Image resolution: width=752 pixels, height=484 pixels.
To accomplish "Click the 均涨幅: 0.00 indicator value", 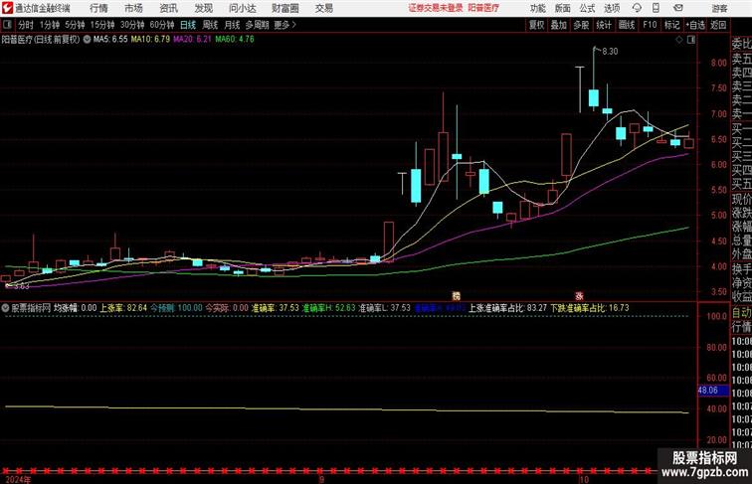I will point(75,308).
